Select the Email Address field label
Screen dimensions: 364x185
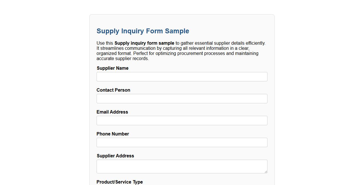pos(112,112)
